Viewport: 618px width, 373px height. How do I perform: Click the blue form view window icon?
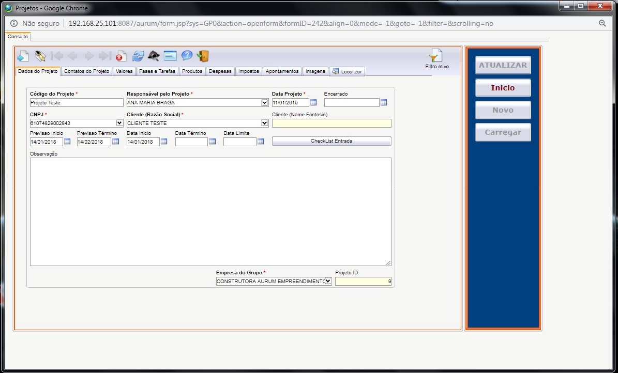(x=170, y=56)
